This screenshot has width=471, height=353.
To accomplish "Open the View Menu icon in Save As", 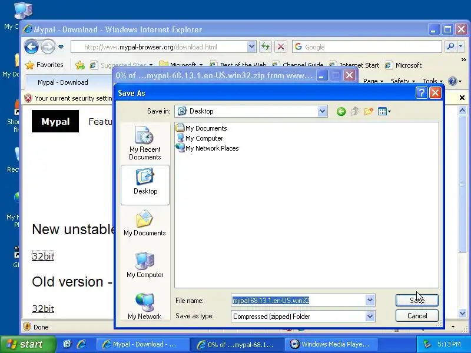I will 384,112.
